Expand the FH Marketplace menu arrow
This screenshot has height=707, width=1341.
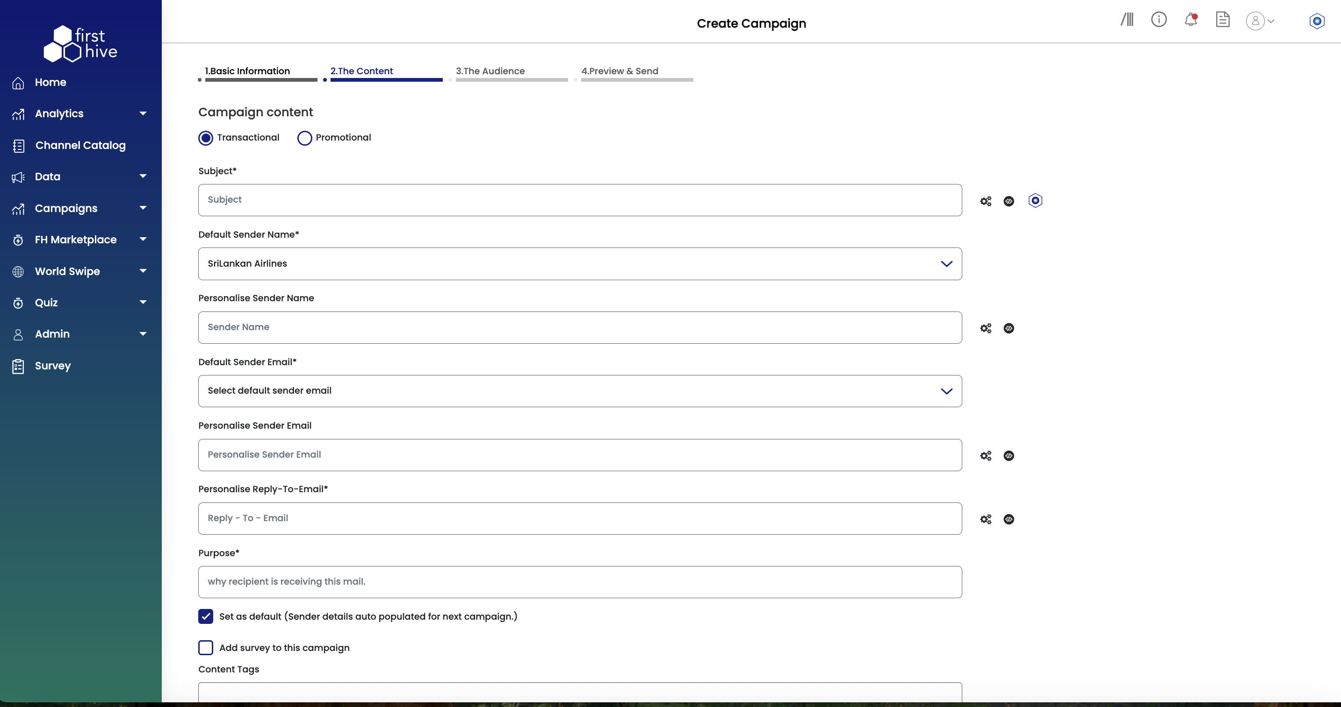coord(143,239)
